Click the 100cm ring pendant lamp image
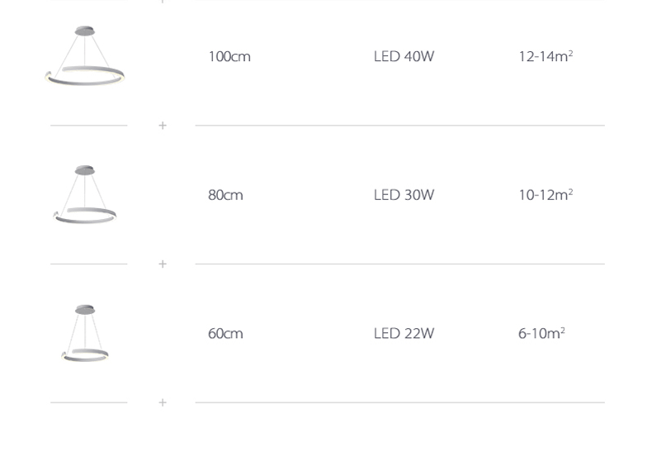The height and width of the screenshot is (476, 652). coord(85,56)
